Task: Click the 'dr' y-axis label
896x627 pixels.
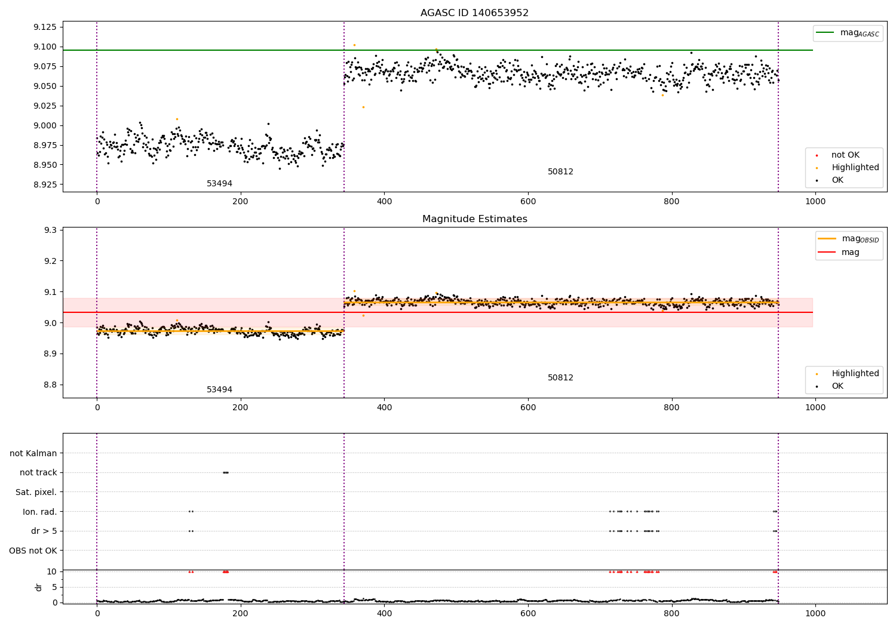Action: [x=39, y=587]
